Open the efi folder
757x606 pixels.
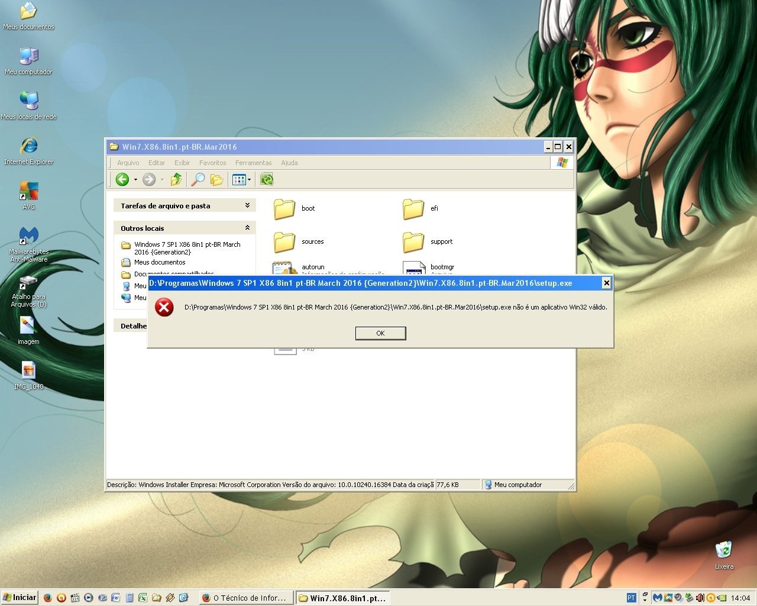click(420, 208)
